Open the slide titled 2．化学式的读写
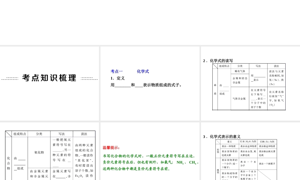Viewport: 300px width, 180px height. (x=250, y=83)
